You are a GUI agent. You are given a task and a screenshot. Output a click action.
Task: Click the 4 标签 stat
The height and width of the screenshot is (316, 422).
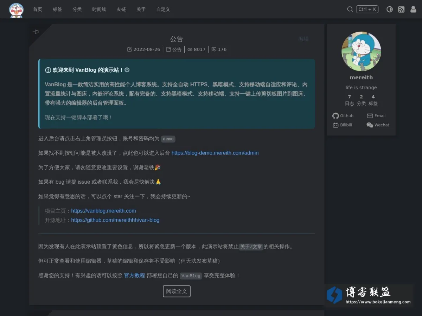coord(373,100)
